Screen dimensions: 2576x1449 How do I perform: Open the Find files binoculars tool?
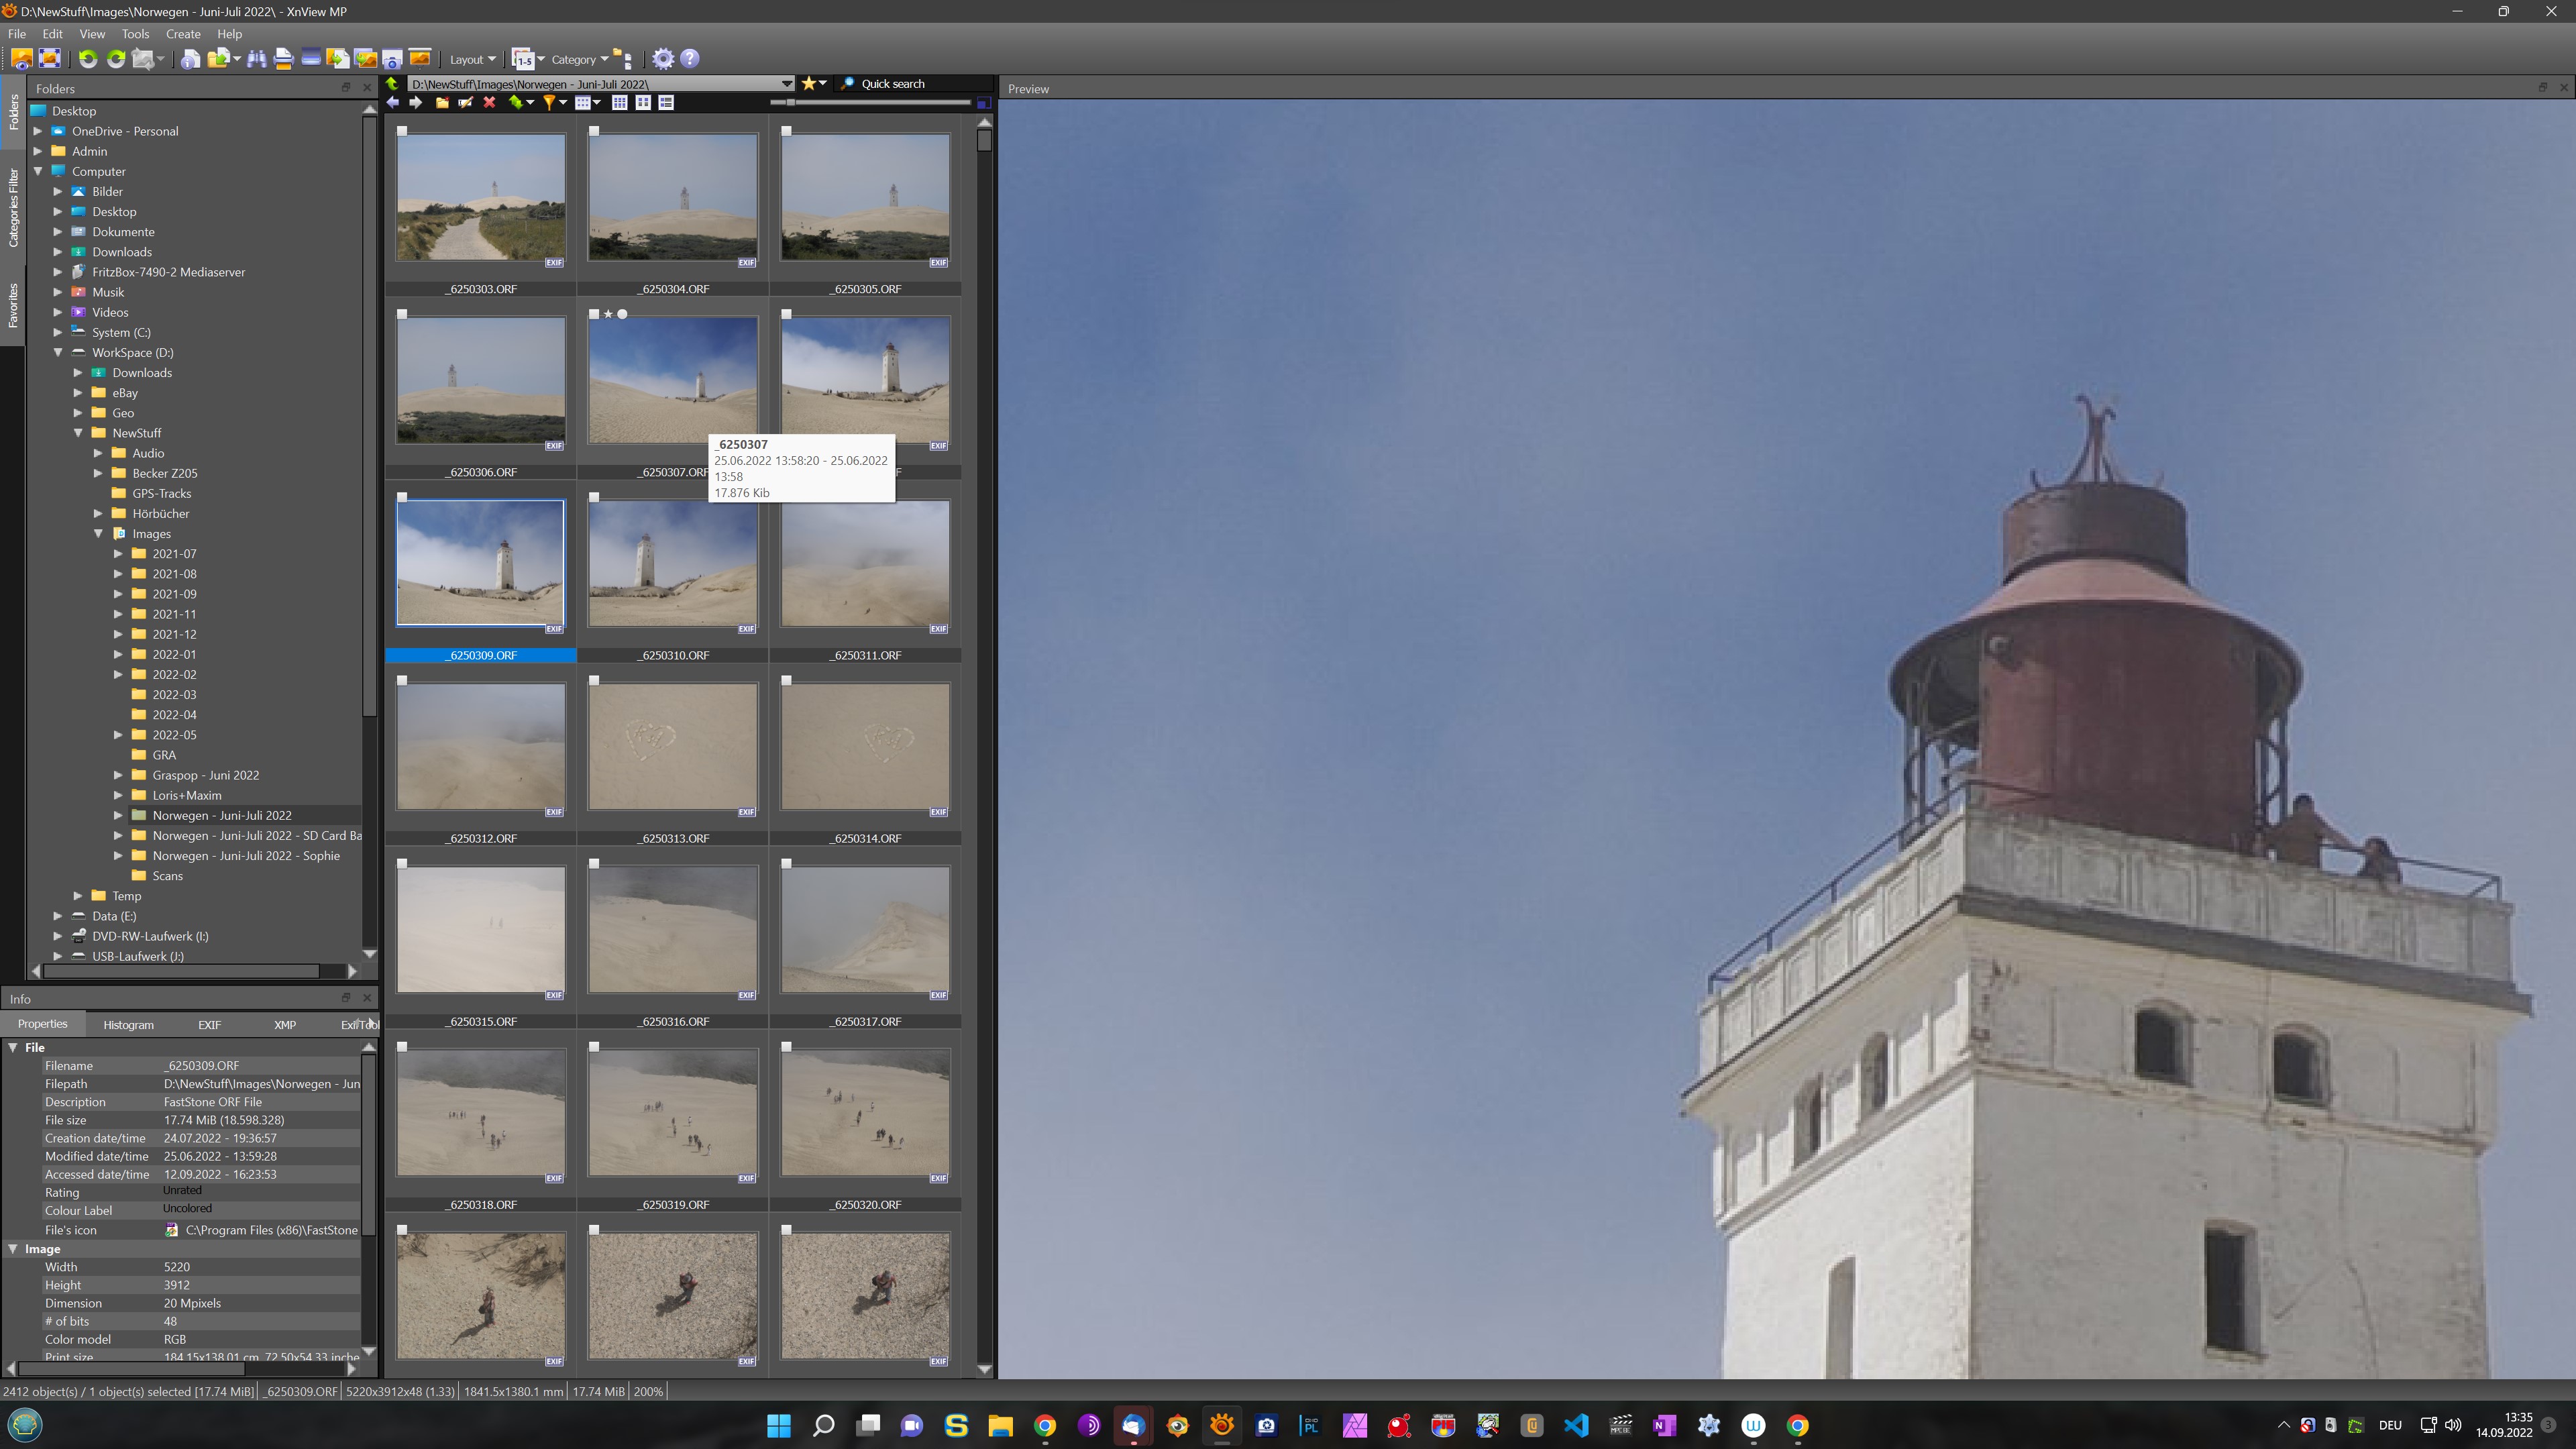(256, 59)
